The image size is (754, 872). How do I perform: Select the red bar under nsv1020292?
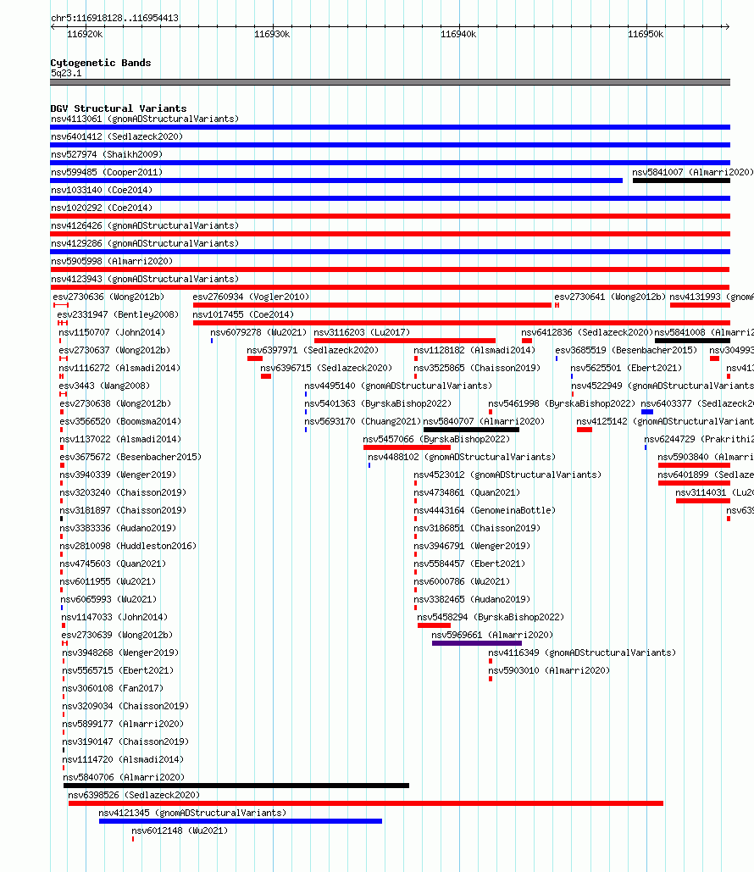click(x=390, y=216)
